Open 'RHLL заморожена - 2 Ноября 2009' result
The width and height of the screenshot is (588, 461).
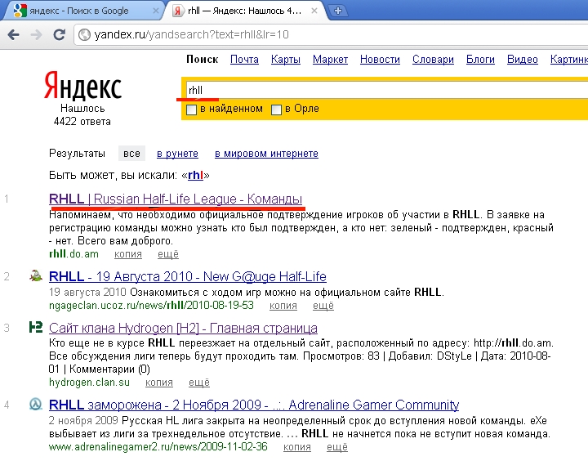click(x=254, y=405)
